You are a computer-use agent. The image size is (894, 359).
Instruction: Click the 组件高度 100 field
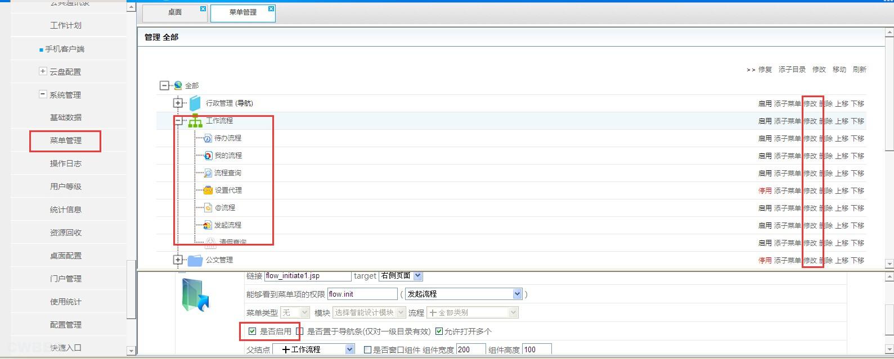tap(537, 349)
